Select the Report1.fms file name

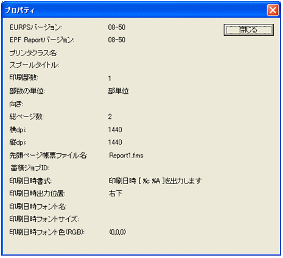pyautogui.click(x=126, y=156)
